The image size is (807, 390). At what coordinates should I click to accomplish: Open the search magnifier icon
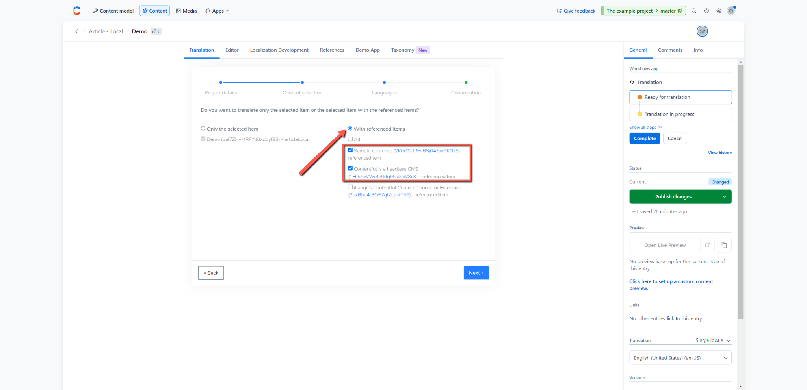[x=694, y=11]
